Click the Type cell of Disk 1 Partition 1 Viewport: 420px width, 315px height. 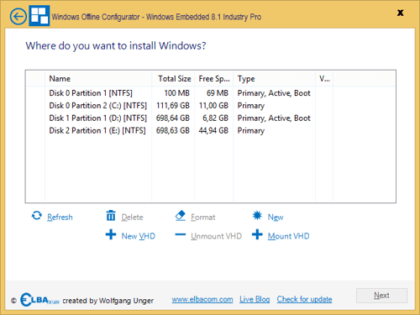point(274,118)
